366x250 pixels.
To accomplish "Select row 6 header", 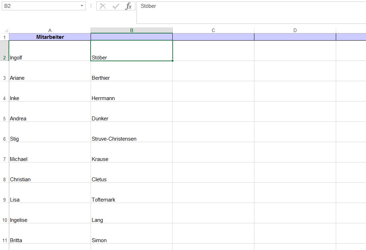I will point(4,139).
